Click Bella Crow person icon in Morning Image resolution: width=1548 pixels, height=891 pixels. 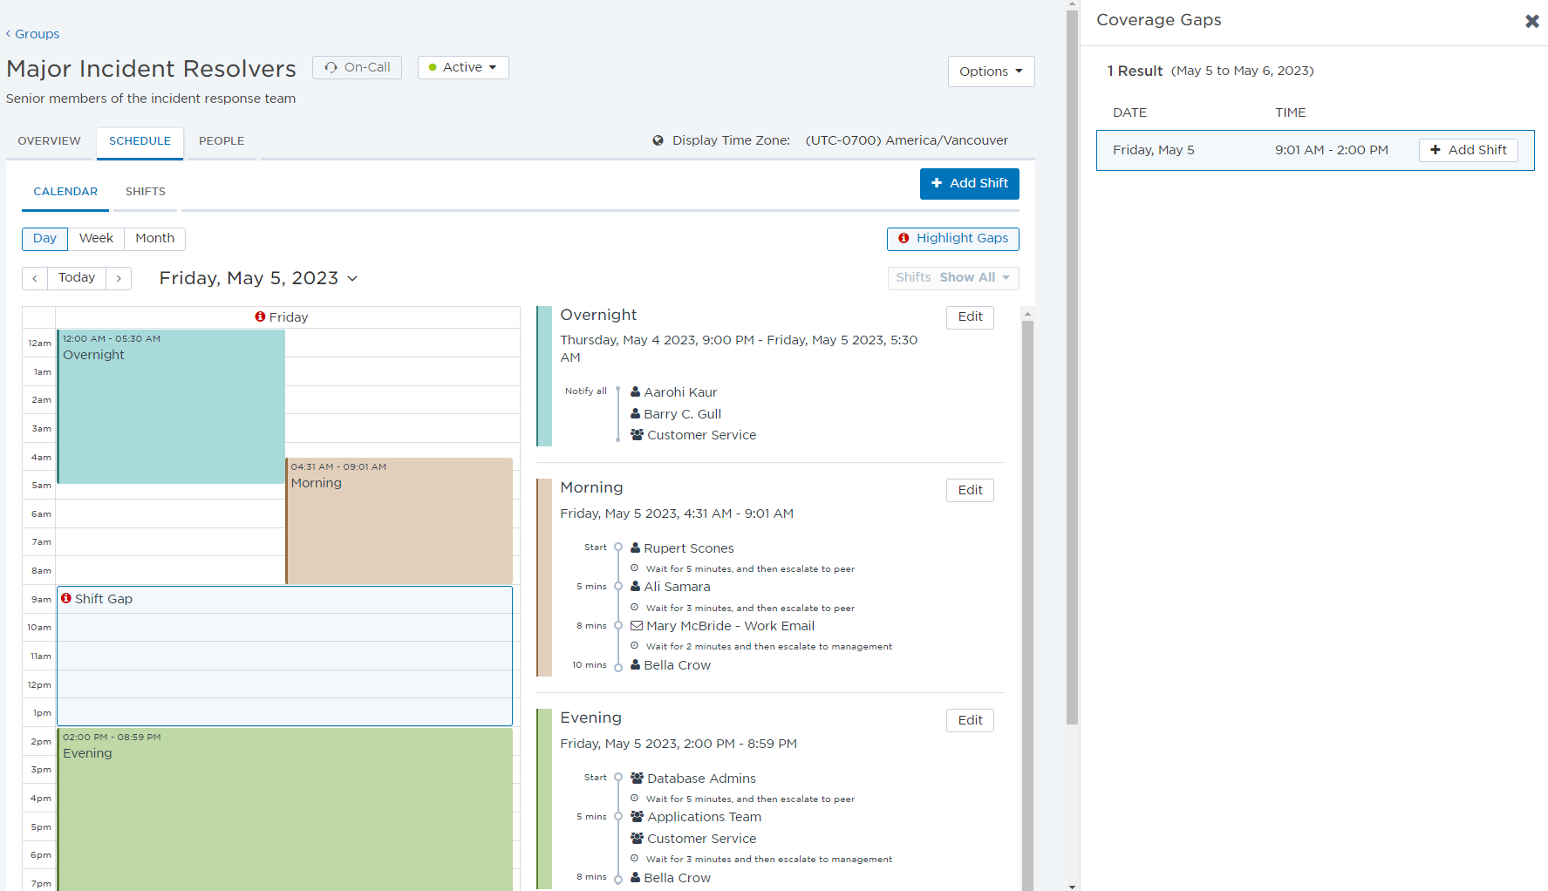636,665
